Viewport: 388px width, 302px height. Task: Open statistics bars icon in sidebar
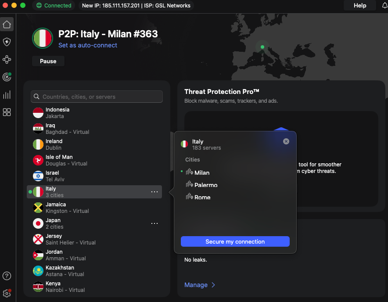(7, 94)
